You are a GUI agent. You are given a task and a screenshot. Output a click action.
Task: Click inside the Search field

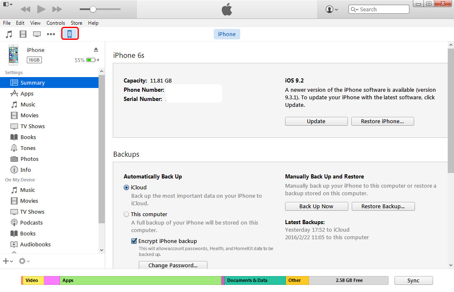(x=381, y=9)
